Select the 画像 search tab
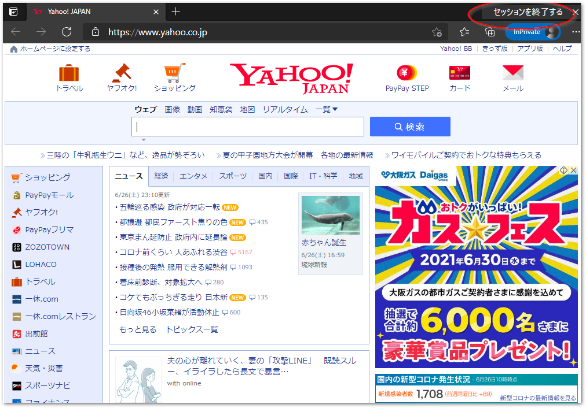The width and height of the screenshot is (586, 408). point(173,109)
